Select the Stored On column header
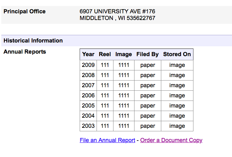The image size is (232, 157). pos(177,54)
